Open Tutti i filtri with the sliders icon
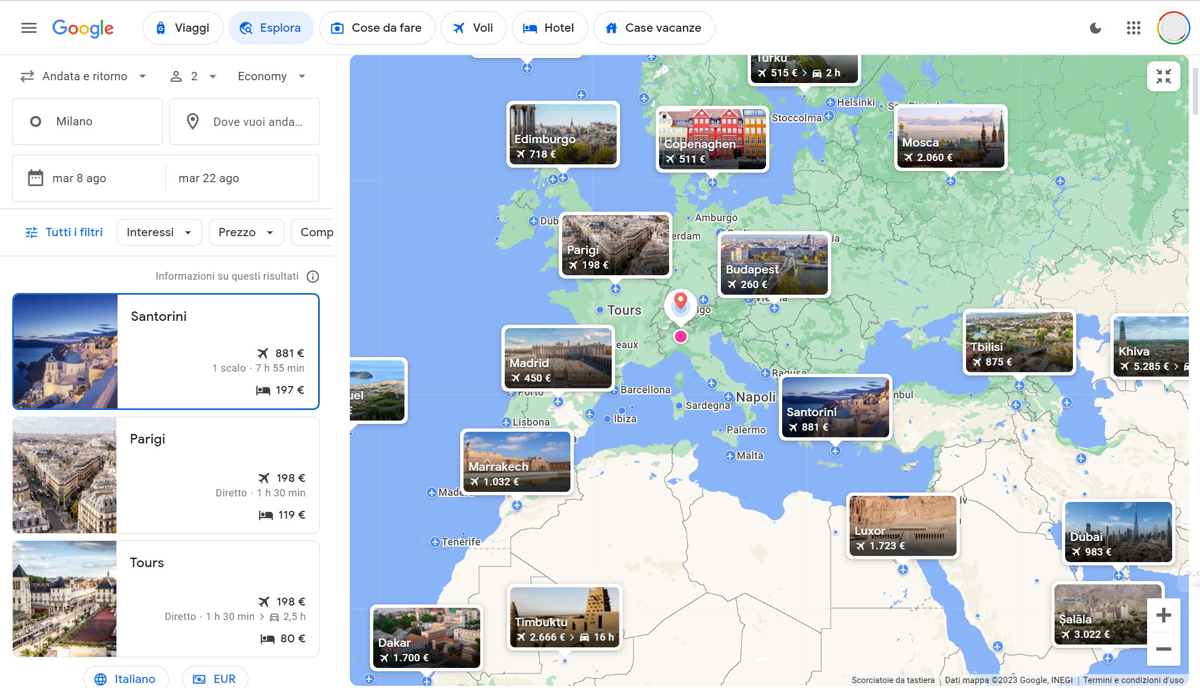Screen dimensions: 1200x688 (32, 232)
